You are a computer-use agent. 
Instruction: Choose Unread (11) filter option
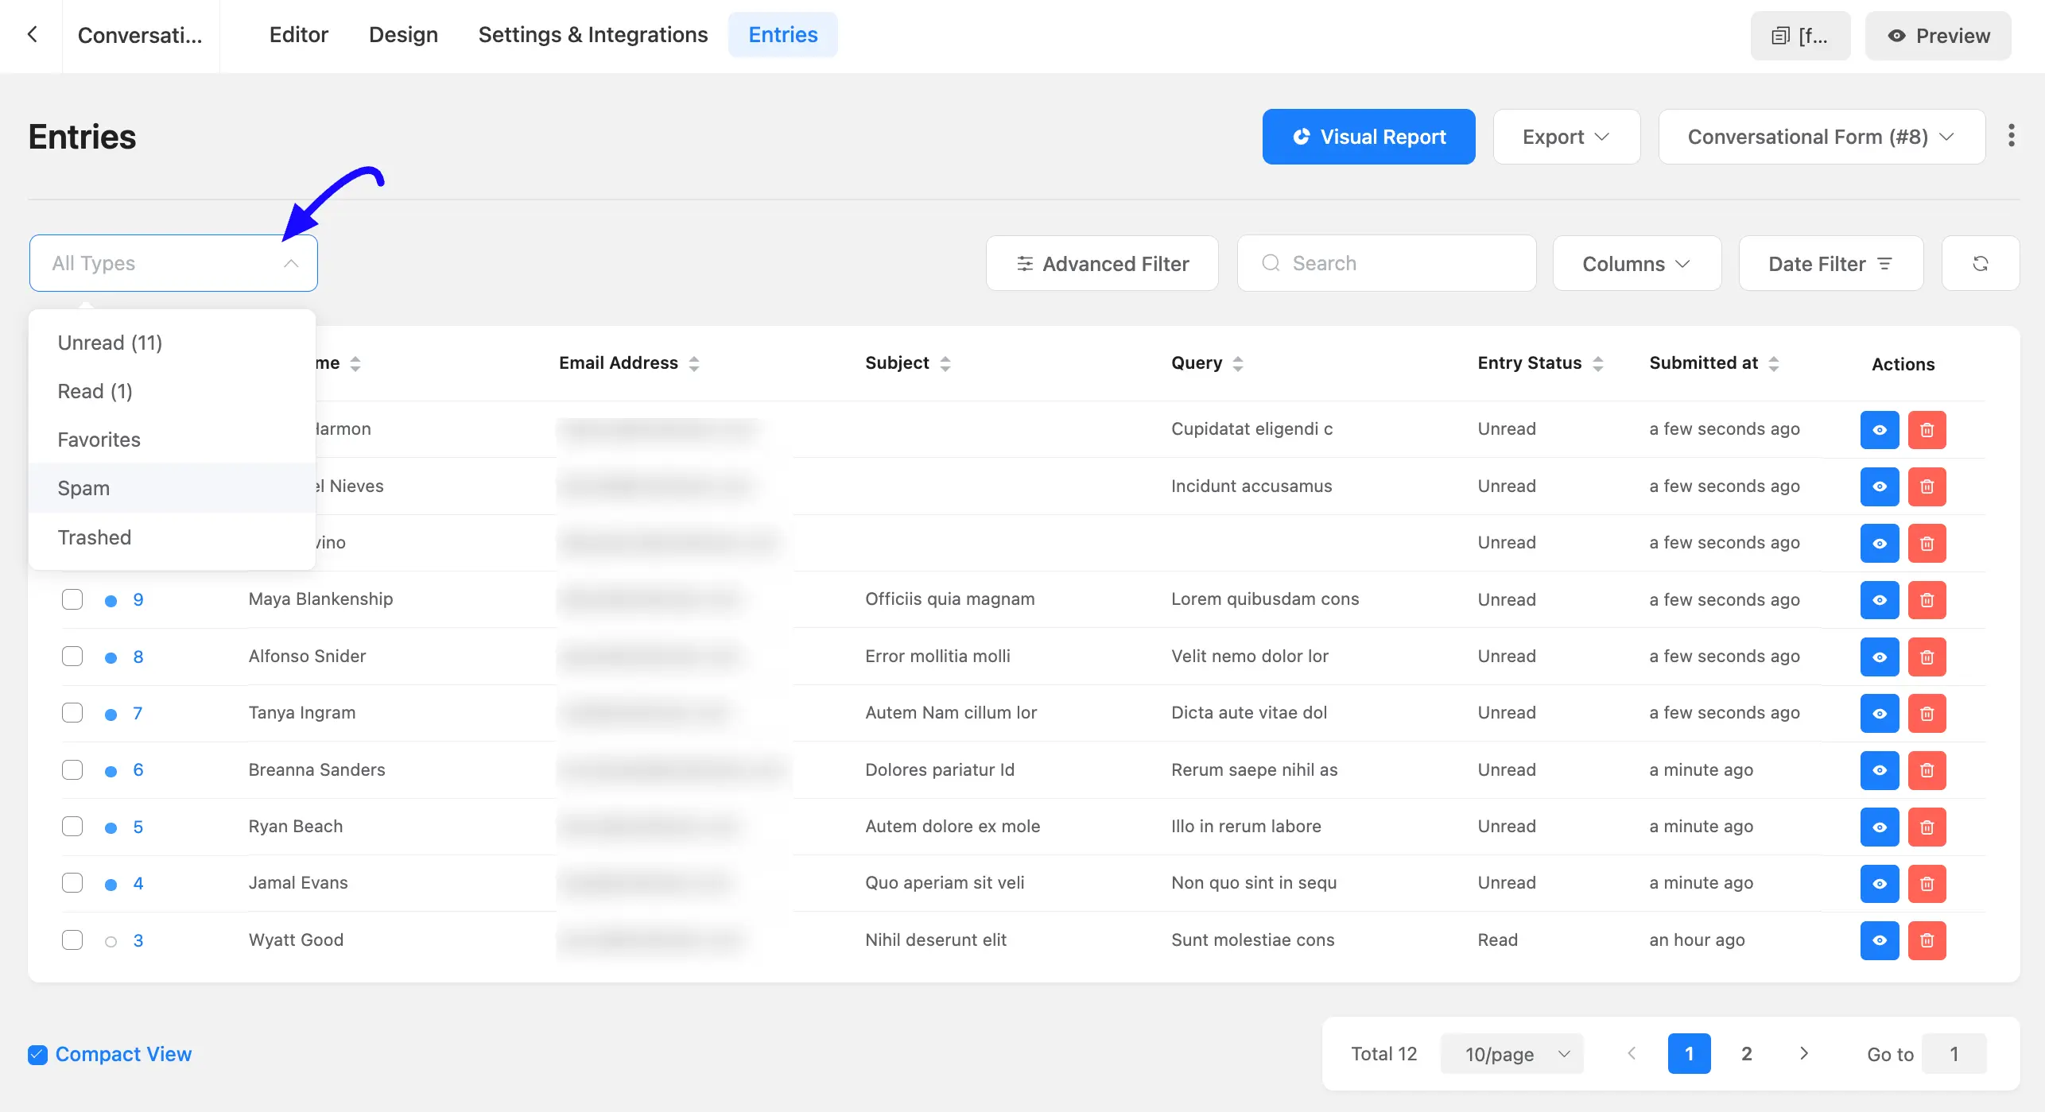pos(172,343)
